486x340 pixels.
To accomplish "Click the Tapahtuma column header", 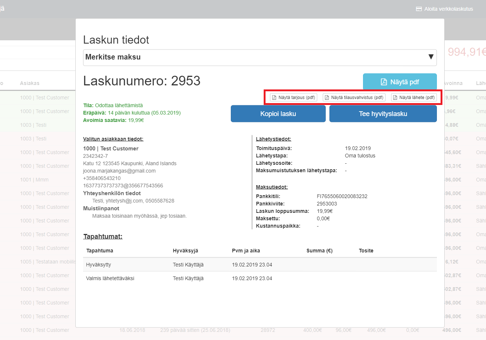I will tap(100, 251).
